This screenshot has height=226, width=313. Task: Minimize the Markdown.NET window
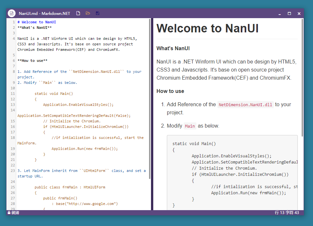(280, 14)
